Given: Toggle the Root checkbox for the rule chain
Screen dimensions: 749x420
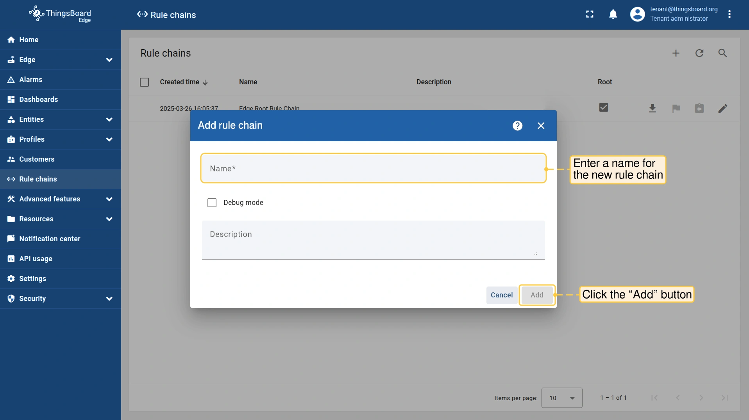Looking at the screenshot, I should pyautogui.click(x=604, y=107).
